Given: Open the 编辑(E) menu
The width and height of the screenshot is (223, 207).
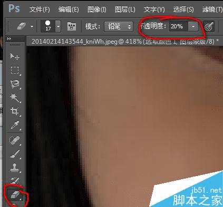Looking at the screenshot, I should (69, 9).
